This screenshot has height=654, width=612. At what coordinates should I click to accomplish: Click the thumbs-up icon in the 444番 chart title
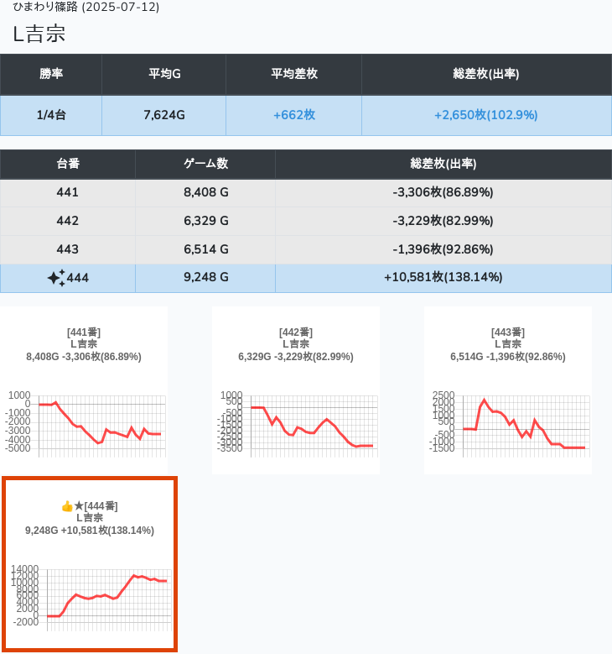point(67,505)
